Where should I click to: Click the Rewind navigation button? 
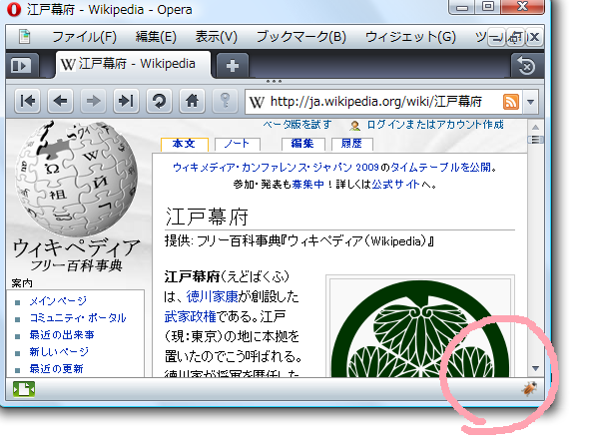point(28,101)
